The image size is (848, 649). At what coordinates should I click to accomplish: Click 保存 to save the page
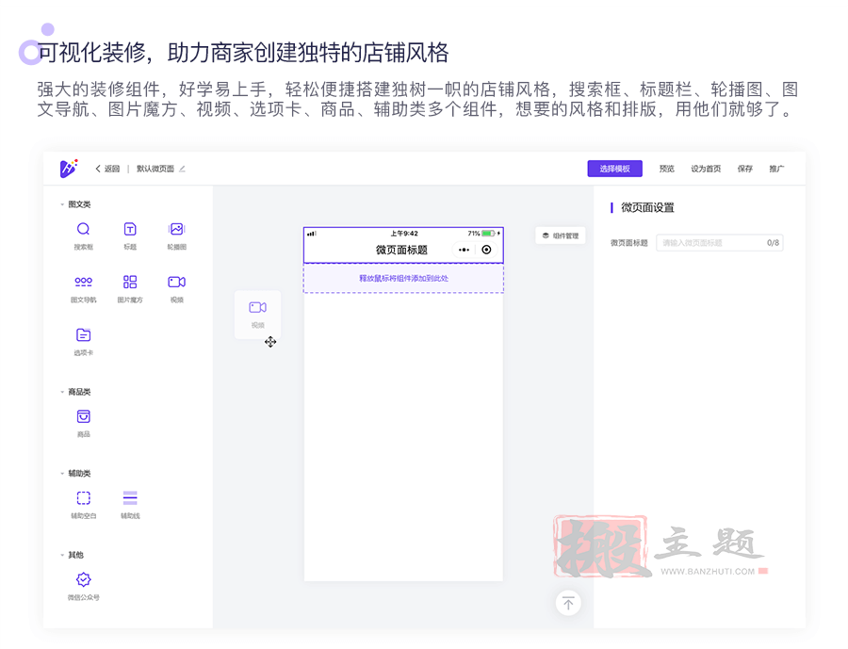[x=745, y=169]
